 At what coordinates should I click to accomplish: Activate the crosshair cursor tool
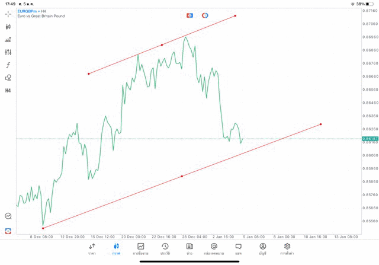click(8, 14)
